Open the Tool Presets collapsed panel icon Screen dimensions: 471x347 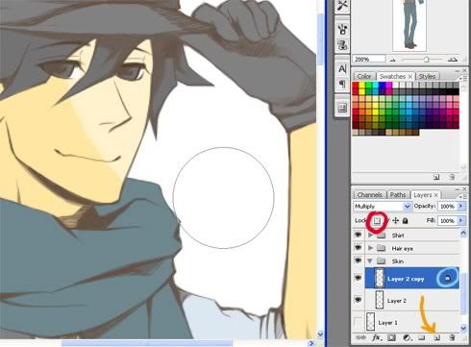tap(342, 6)
